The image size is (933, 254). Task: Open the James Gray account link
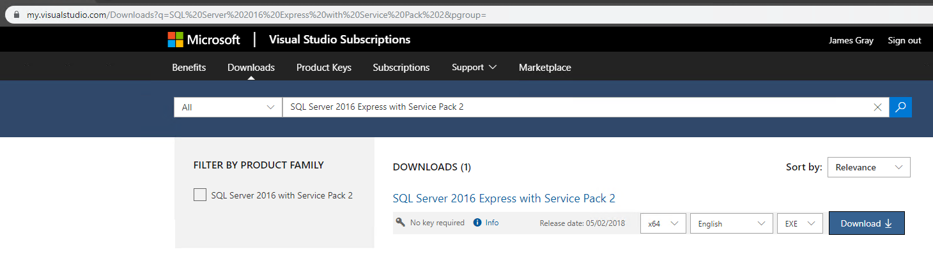click(851, 40)
